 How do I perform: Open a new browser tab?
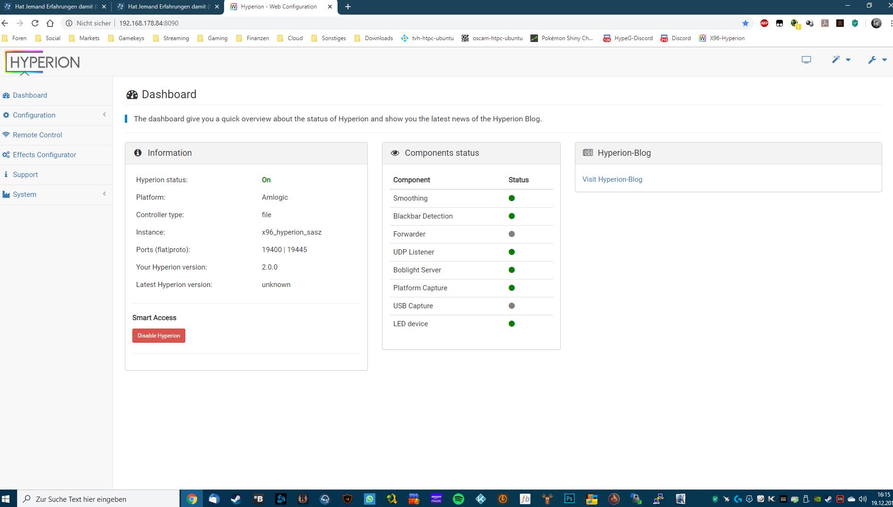[x=348, y=7]
